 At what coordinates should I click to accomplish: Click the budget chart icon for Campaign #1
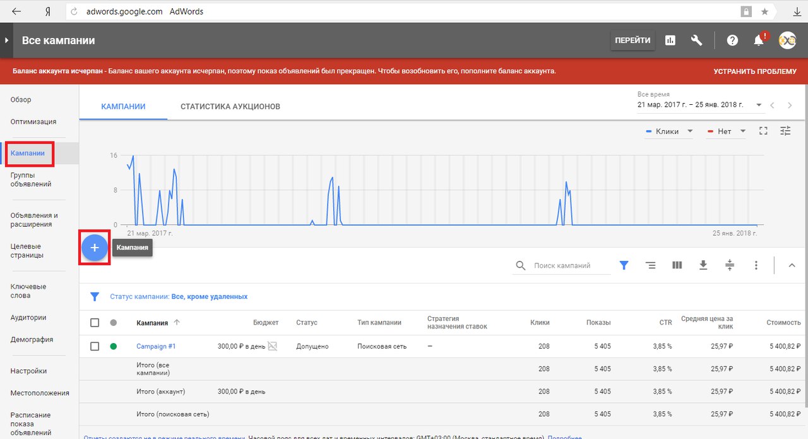pyautogui.click(x=273, y=346)
